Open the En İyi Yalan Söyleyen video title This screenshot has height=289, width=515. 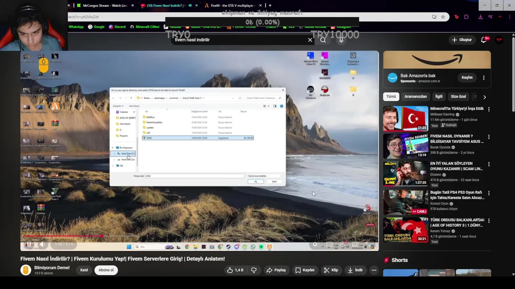point(457,166)
